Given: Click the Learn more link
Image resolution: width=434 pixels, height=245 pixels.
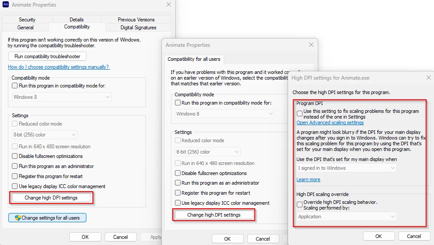Looking at the screenshot, I should pyautogui.click(x=308, y=179).
